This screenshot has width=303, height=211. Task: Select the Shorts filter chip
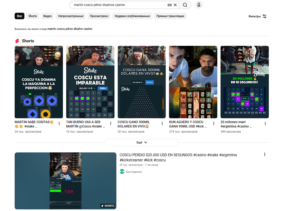pyautogui.click(x=33, y=16)
